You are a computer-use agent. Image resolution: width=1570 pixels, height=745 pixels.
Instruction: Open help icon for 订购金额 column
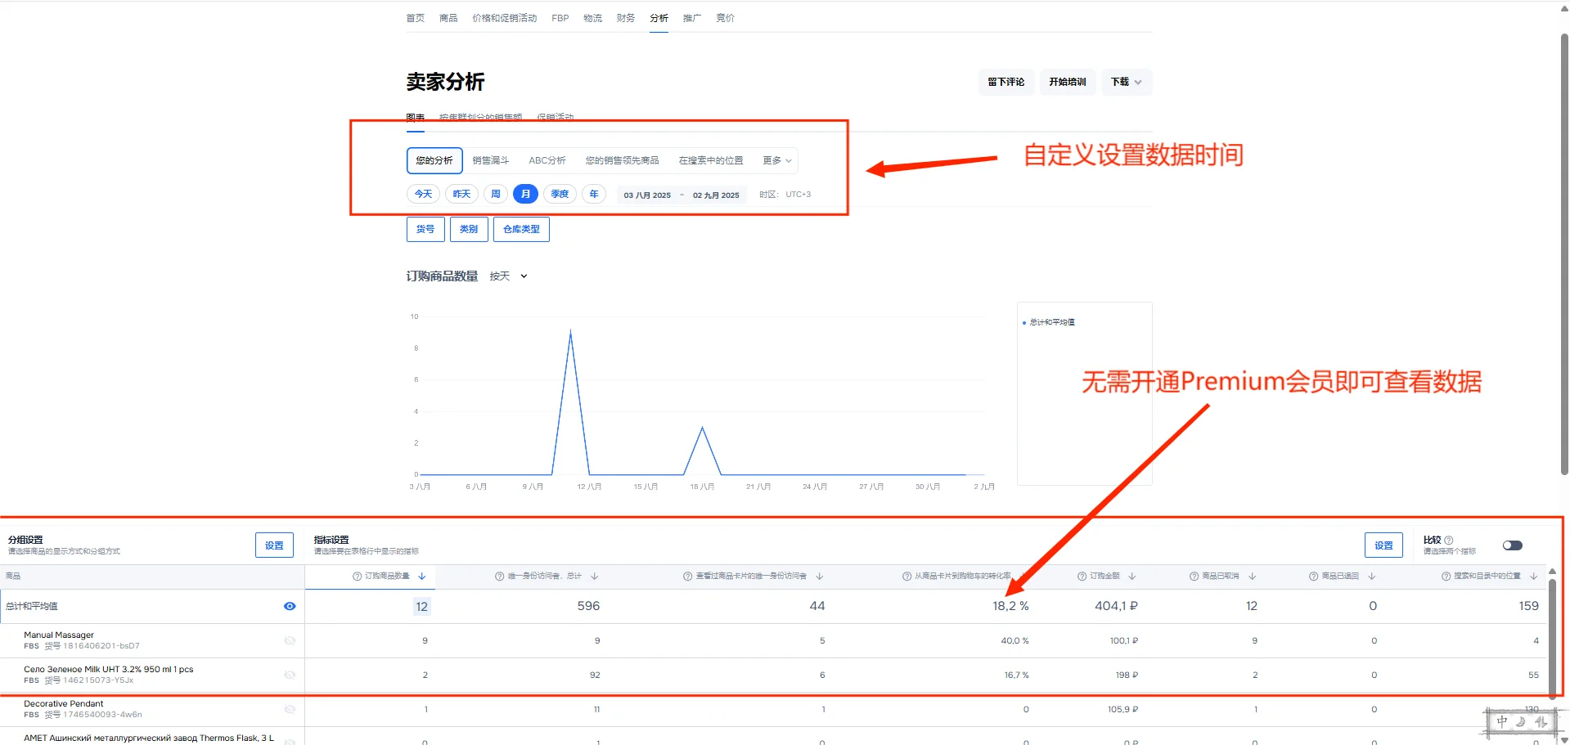[x=1082, y=577]
